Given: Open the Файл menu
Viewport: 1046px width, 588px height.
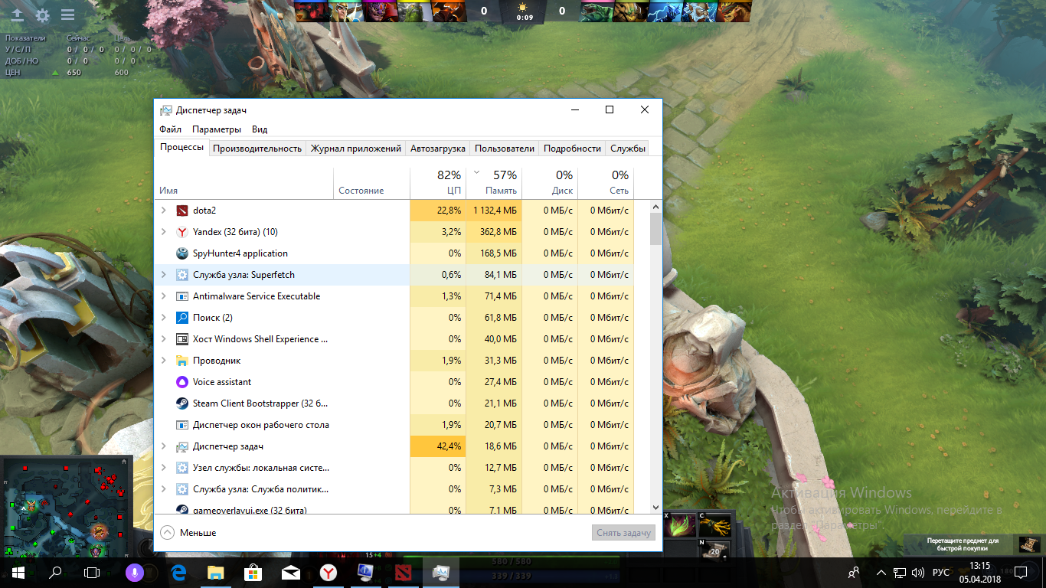Looking at the screenshot, I should click(x=171, y=129).
